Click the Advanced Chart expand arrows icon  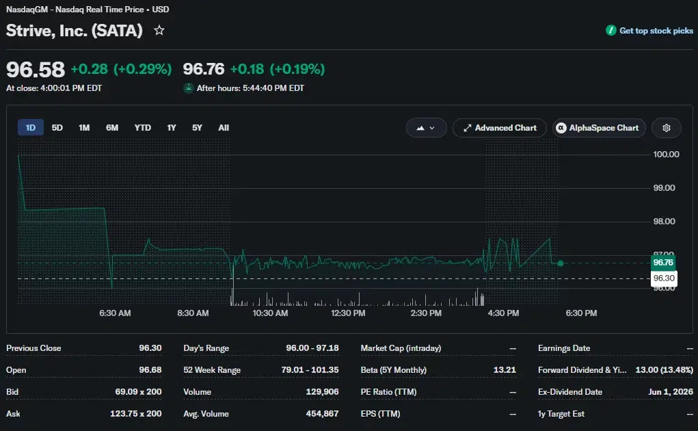click(467, 128)
